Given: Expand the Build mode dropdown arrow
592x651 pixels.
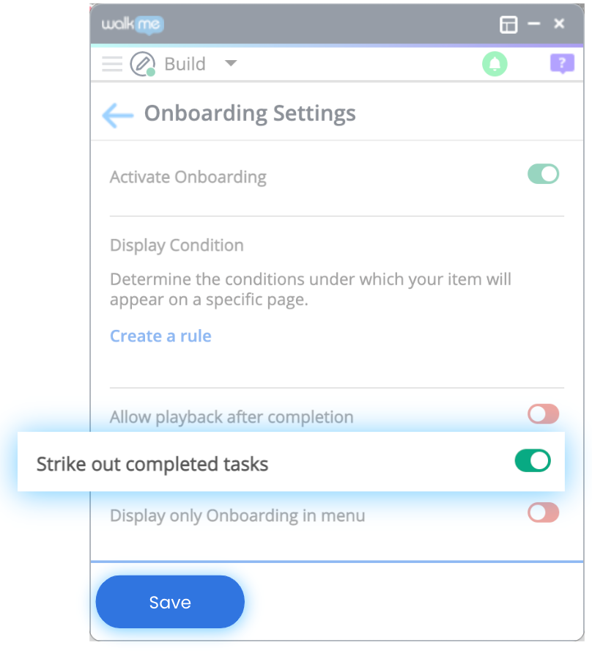Looking at the screenshot, I should [231, 64].
